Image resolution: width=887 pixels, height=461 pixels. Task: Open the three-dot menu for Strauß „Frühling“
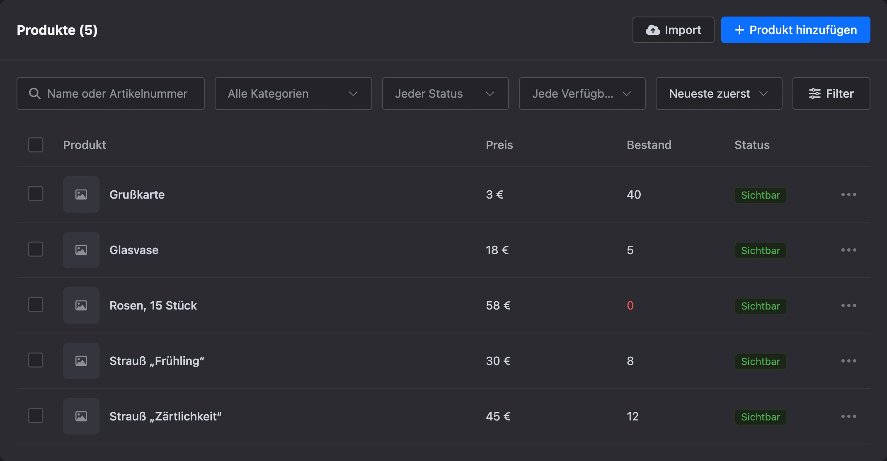point(848,361)
